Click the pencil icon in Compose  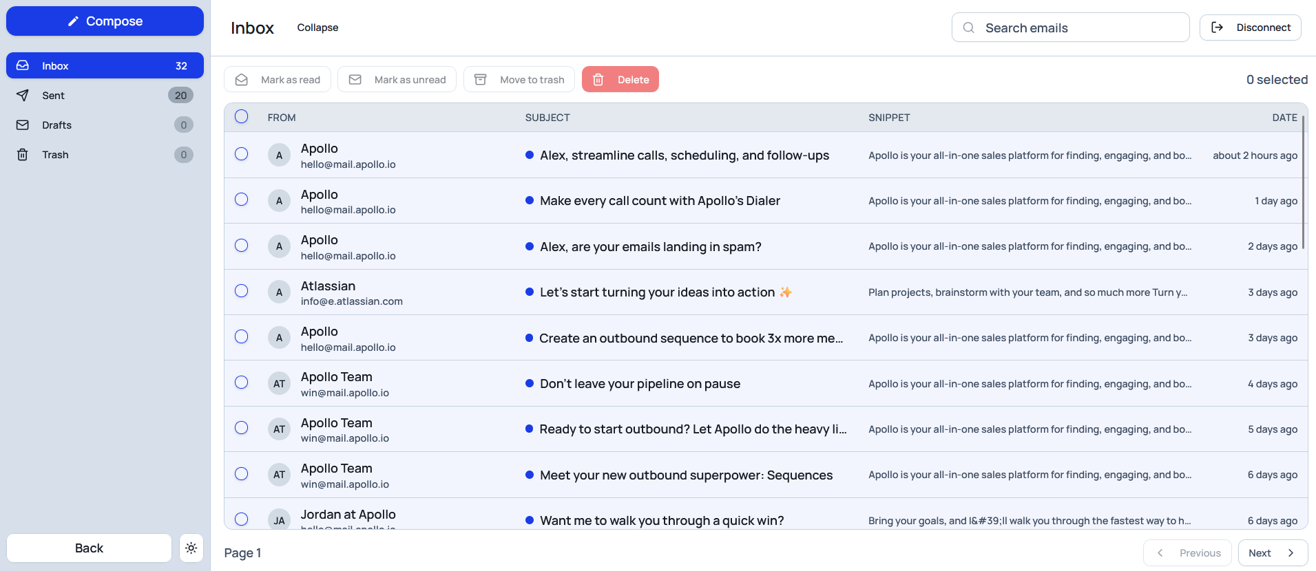(73, 21)
